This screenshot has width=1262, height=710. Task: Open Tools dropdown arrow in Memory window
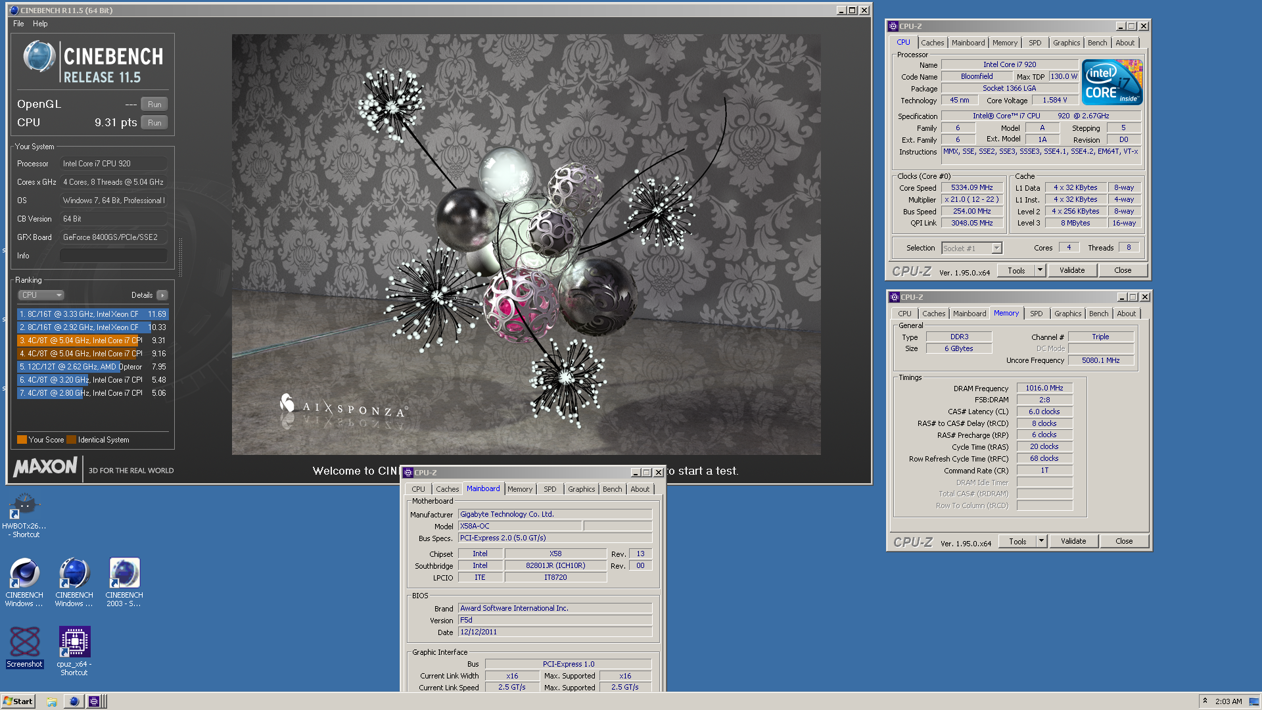[1041, 541]
